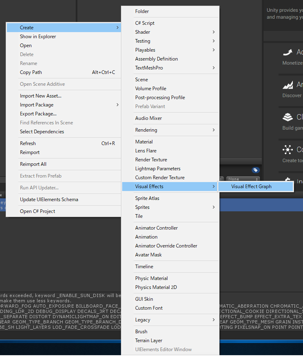Create an Audio Mixer
The width and height of the screenshot is (303, 356).
coord(170,118)
